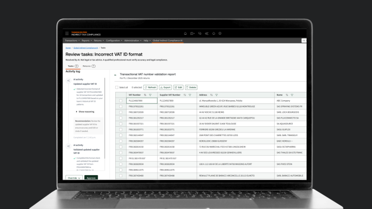Open the Administration menu dropdown
This screenshot has height=209, width=372.
133,41
